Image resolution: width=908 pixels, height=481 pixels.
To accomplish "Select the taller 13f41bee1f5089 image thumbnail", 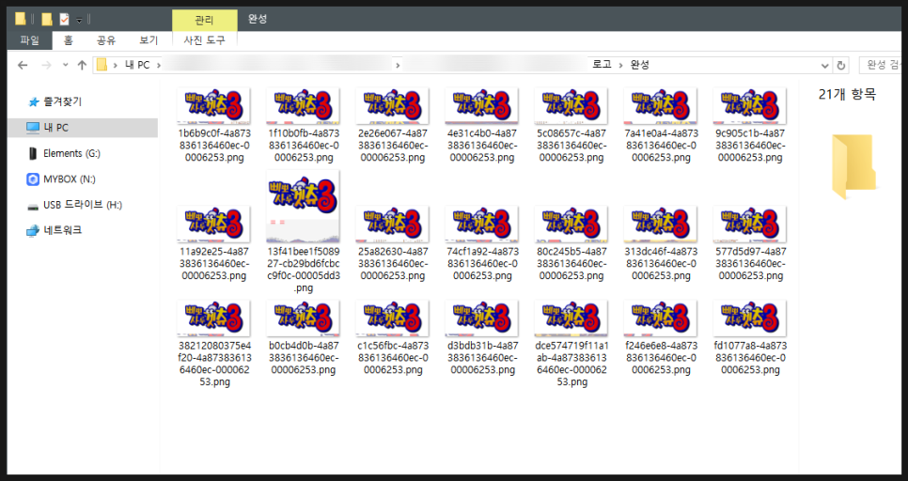I will [x=303, y=207].
